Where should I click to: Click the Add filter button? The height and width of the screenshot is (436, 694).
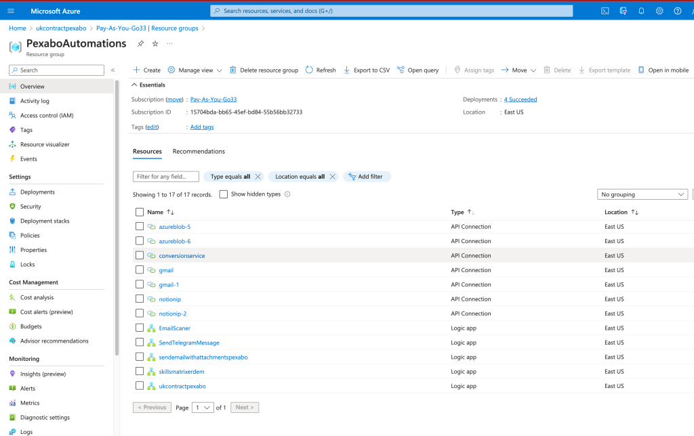tap(367, 177)
